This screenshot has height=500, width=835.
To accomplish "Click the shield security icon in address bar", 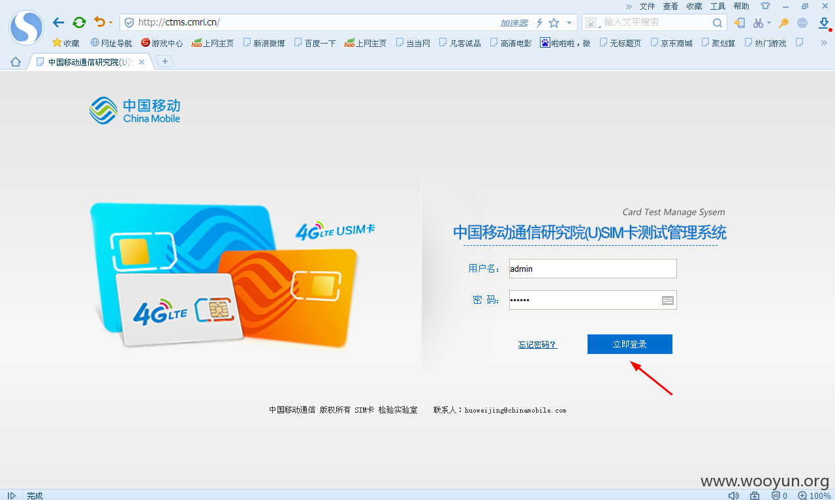I will point(129,23).
